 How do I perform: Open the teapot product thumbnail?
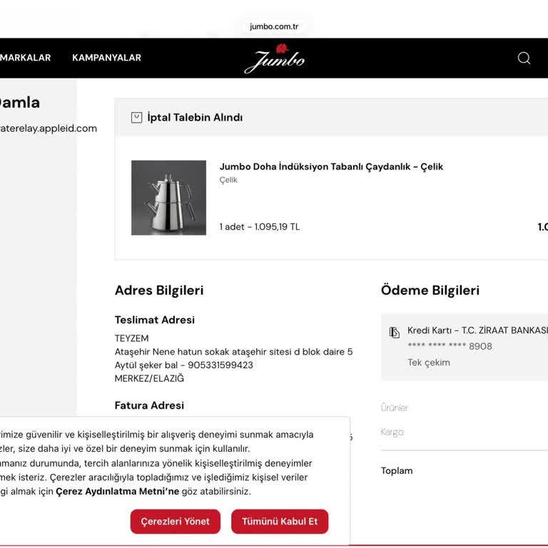pyautogui.click(x=168, y=198)
